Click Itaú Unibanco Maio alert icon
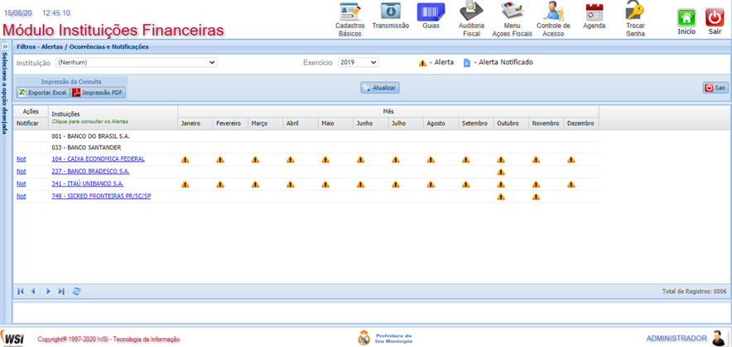The height and width of the screenshot is (347, 732). point(325,184)
